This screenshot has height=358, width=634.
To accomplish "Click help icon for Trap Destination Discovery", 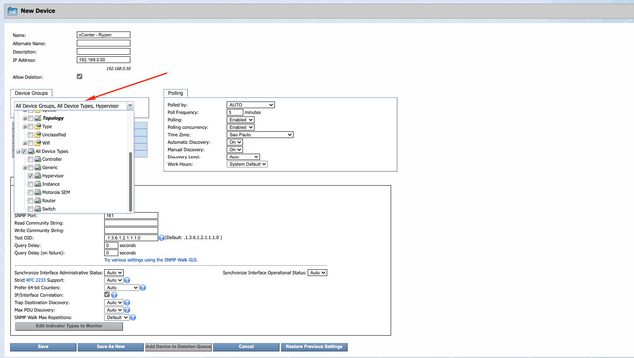I will pyautogui.click(x=127, y=303).
